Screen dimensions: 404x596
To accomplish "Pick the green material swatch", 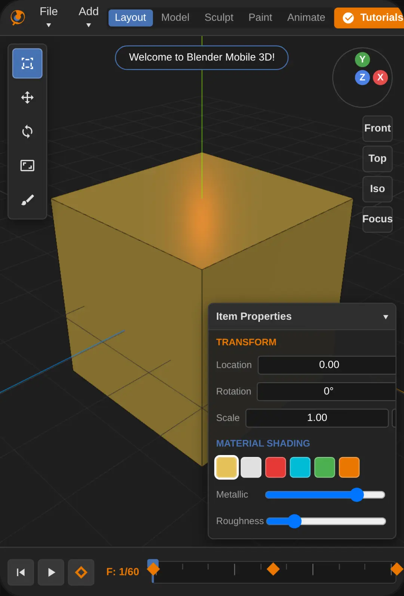I will point(325,467).
